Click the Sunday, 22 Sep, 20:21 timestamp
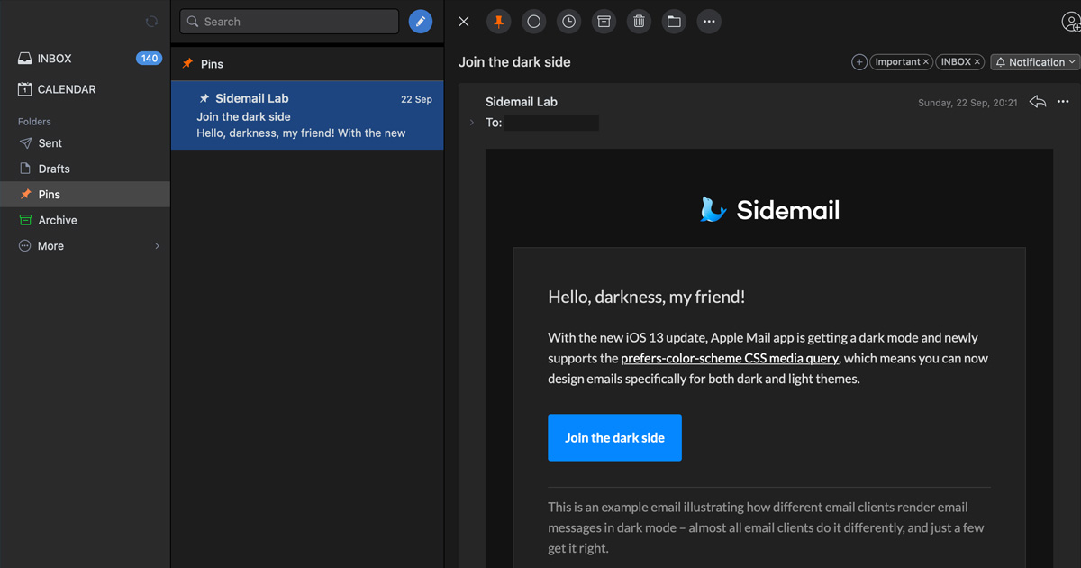The image size is (1081, 568). point(967,103)
